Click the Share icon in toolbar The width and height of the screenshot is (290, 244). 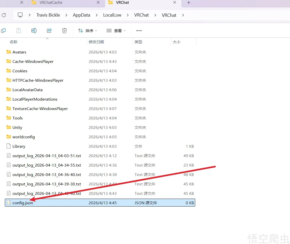coord(49,31)
